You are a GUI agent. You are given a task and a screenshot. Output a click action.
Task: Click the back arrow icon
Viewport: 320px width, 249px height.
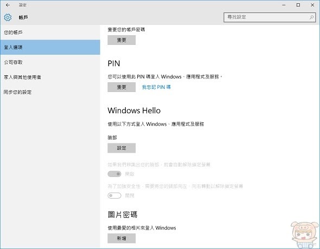tap(8, 5)
